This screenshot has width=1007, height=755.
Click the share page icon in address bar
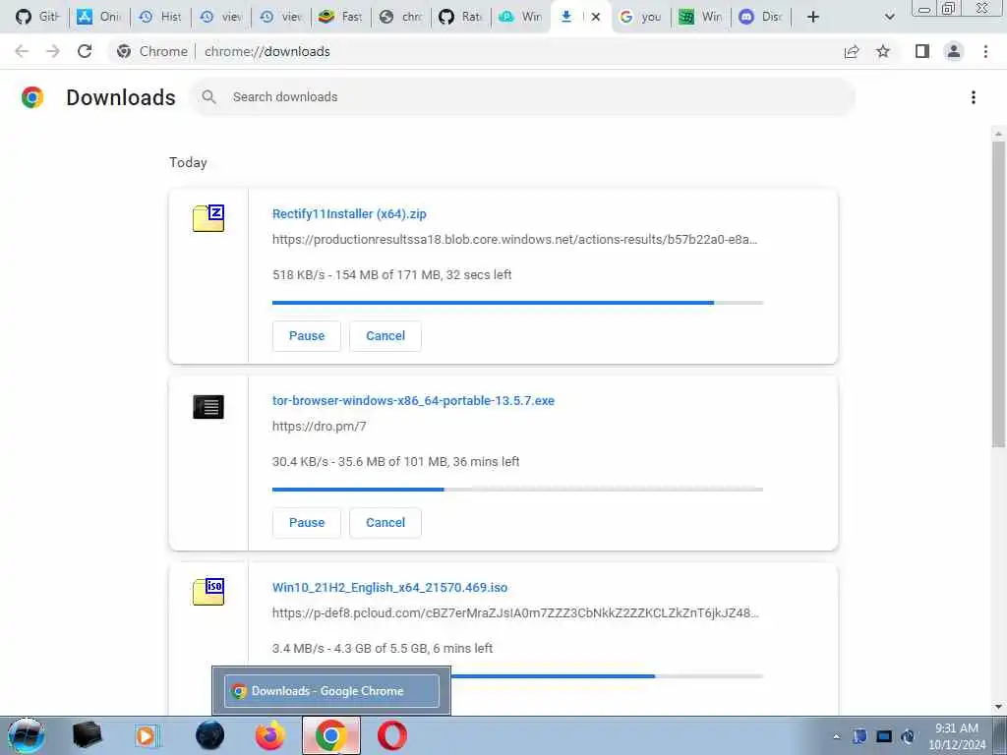pos(852,51)
